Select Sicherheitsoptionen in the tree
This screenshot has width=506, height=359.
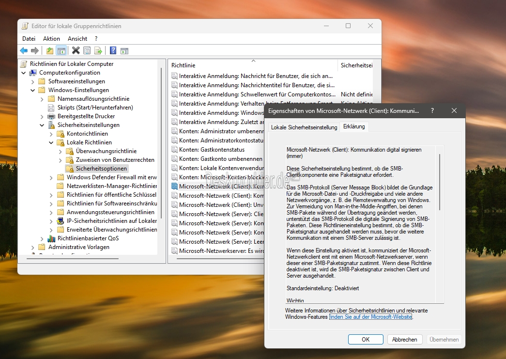coord(101,169)
